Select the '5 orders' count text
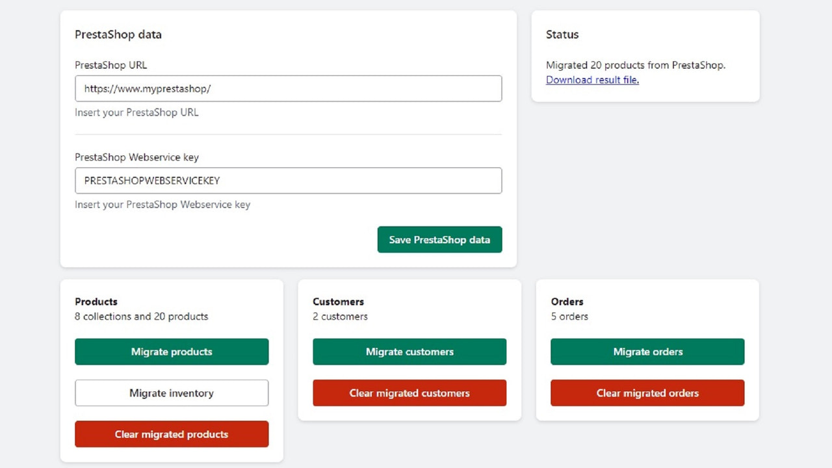Viewport: 832px width, 468px height. click(569, 317)
